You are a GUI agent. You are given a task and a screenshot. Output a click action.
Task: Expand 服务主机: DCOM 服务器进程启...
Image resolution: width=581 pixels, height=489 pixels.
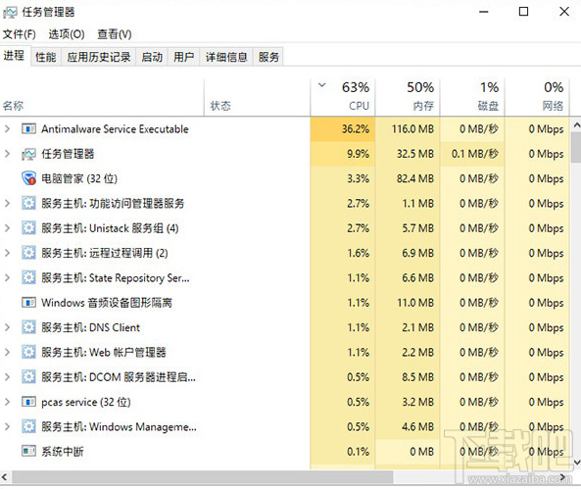click(7, 377)
